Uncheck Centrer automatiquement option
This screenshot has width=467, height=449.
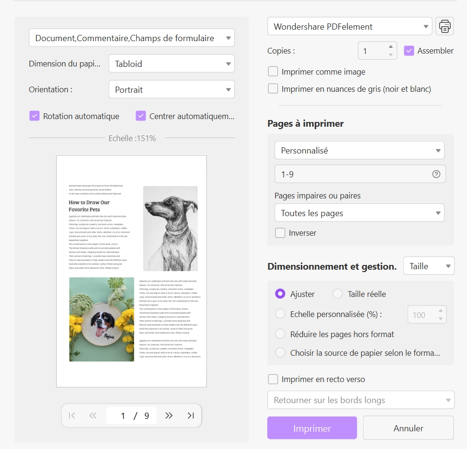[x=140, y=116]
